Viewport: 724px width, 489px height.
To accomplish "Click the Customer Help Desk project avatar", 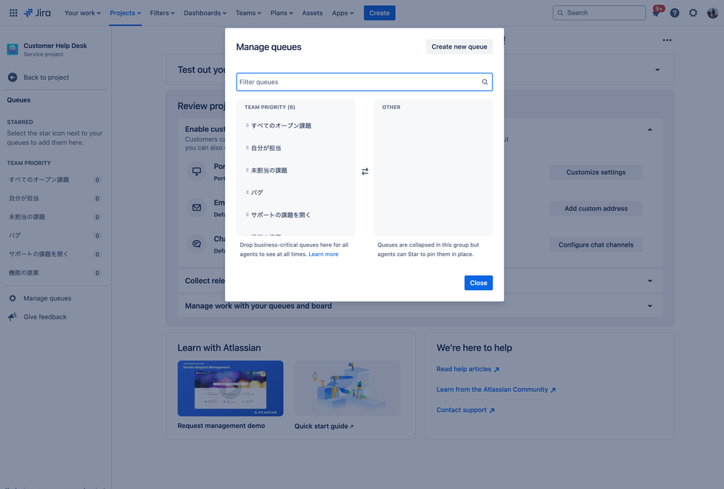I will [12, 49].
